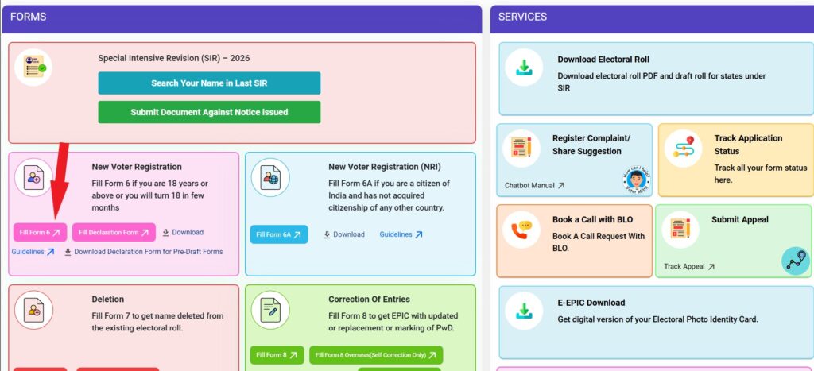The image size is (814, 371).
Task: Click the Download Electoral Roll icon
Action: (x=524, y=69)
